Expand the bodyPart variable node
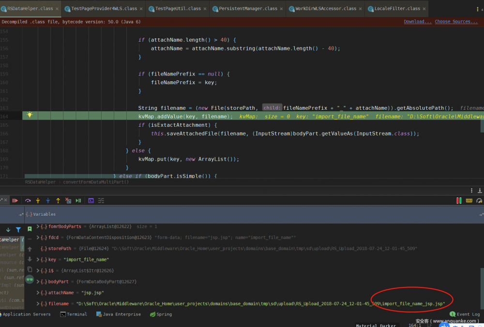This screenshot has height=327, width=484. click(38, 281)
